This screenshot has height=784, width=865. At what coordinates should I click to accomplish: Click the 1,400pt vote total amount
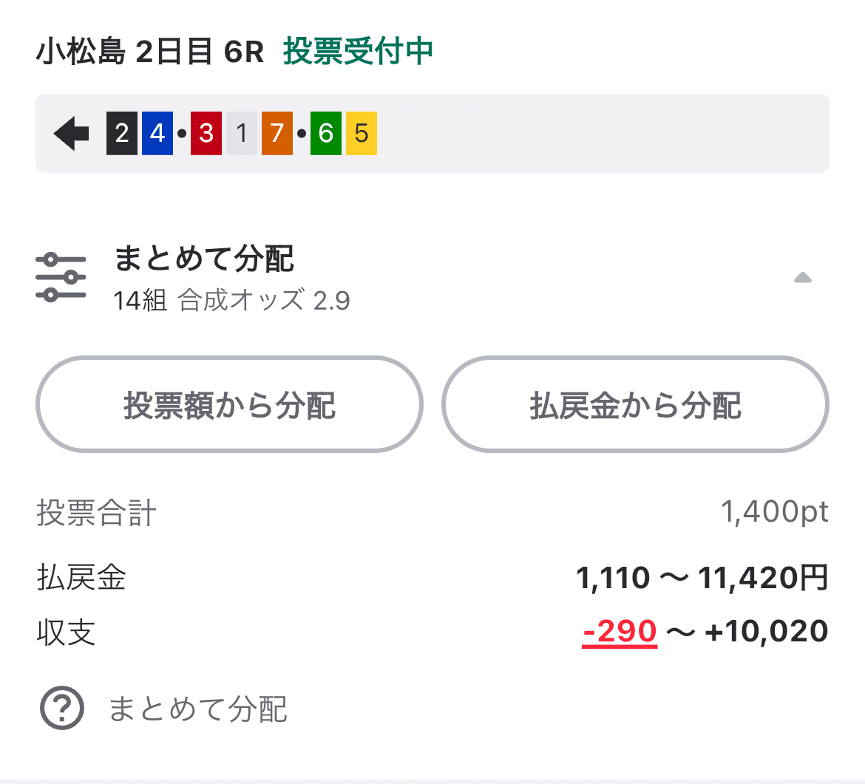click(775, 511)
